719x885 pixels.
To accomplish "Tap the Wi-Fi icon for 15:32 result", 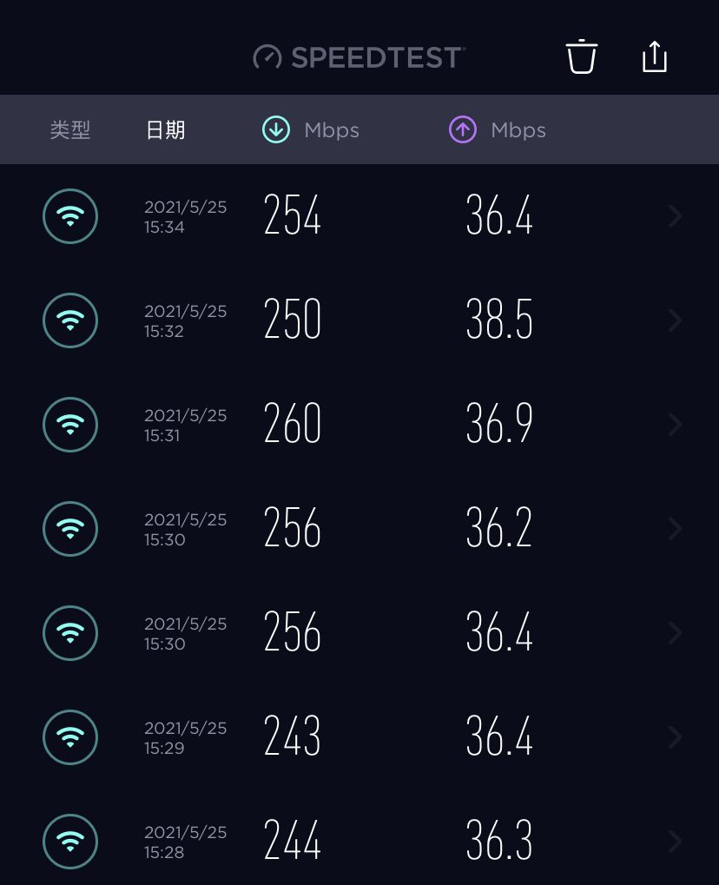I will (x=70, y=320).
